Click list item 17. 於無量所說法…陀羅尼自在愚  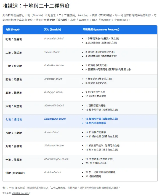point(102,146)
